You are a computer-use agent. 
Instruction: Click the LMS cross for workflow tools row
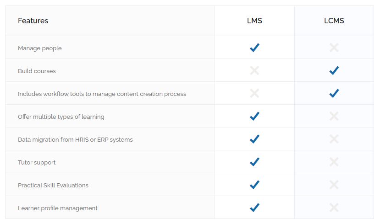254,93
